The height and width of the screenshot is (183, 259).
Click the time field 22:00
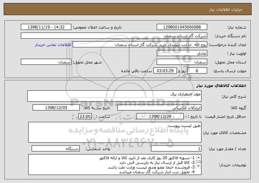[x=85, y=117]
